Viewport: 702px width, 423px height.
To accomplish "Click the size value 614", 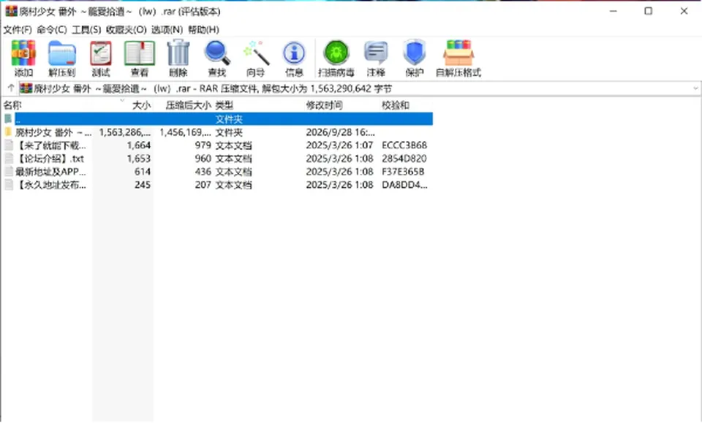I will [x=143, y=172].
